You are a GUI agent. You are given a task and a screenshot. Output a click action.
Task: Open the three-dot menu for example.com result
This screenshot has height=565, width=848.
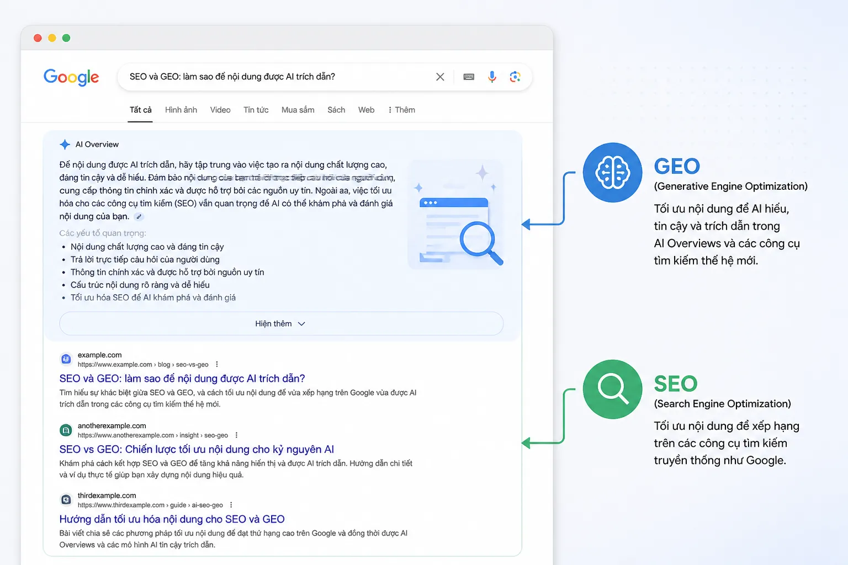click(x=217, y=365)
